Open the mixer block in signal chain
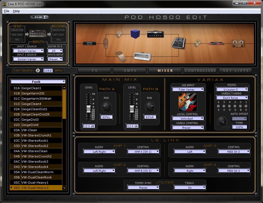Viewport: 263px width, 203px height. tap(178, 43)
